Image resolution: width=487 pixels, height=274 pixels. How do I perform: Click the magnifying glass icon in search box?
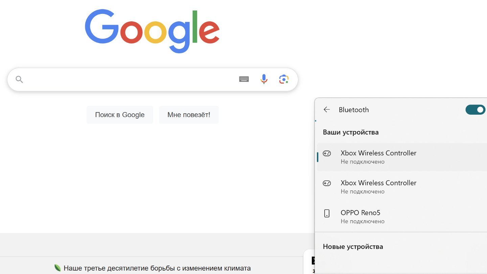point(19,79)
